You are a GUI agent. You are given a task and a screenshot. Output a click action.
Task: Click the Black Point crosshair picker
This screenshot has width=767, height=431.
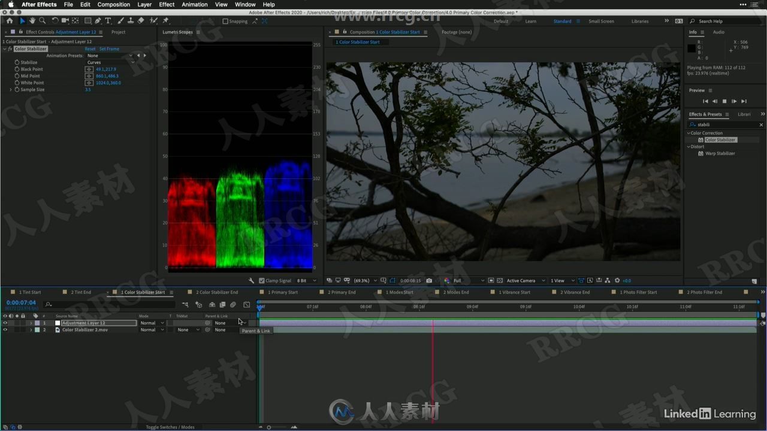[x=89, y=69]
